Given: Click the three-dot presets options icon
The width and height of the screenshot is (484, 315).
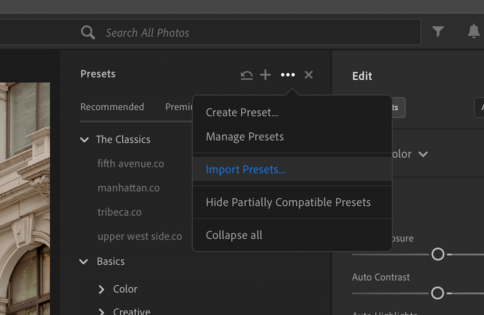Looking at the screenshot, I should [288, 75].
